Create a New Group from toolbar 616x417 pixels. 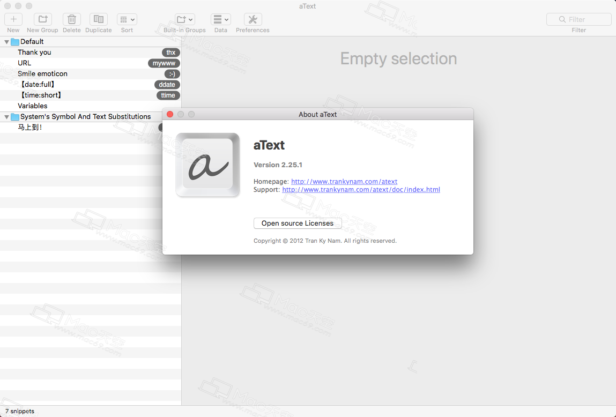coord(42,19)
